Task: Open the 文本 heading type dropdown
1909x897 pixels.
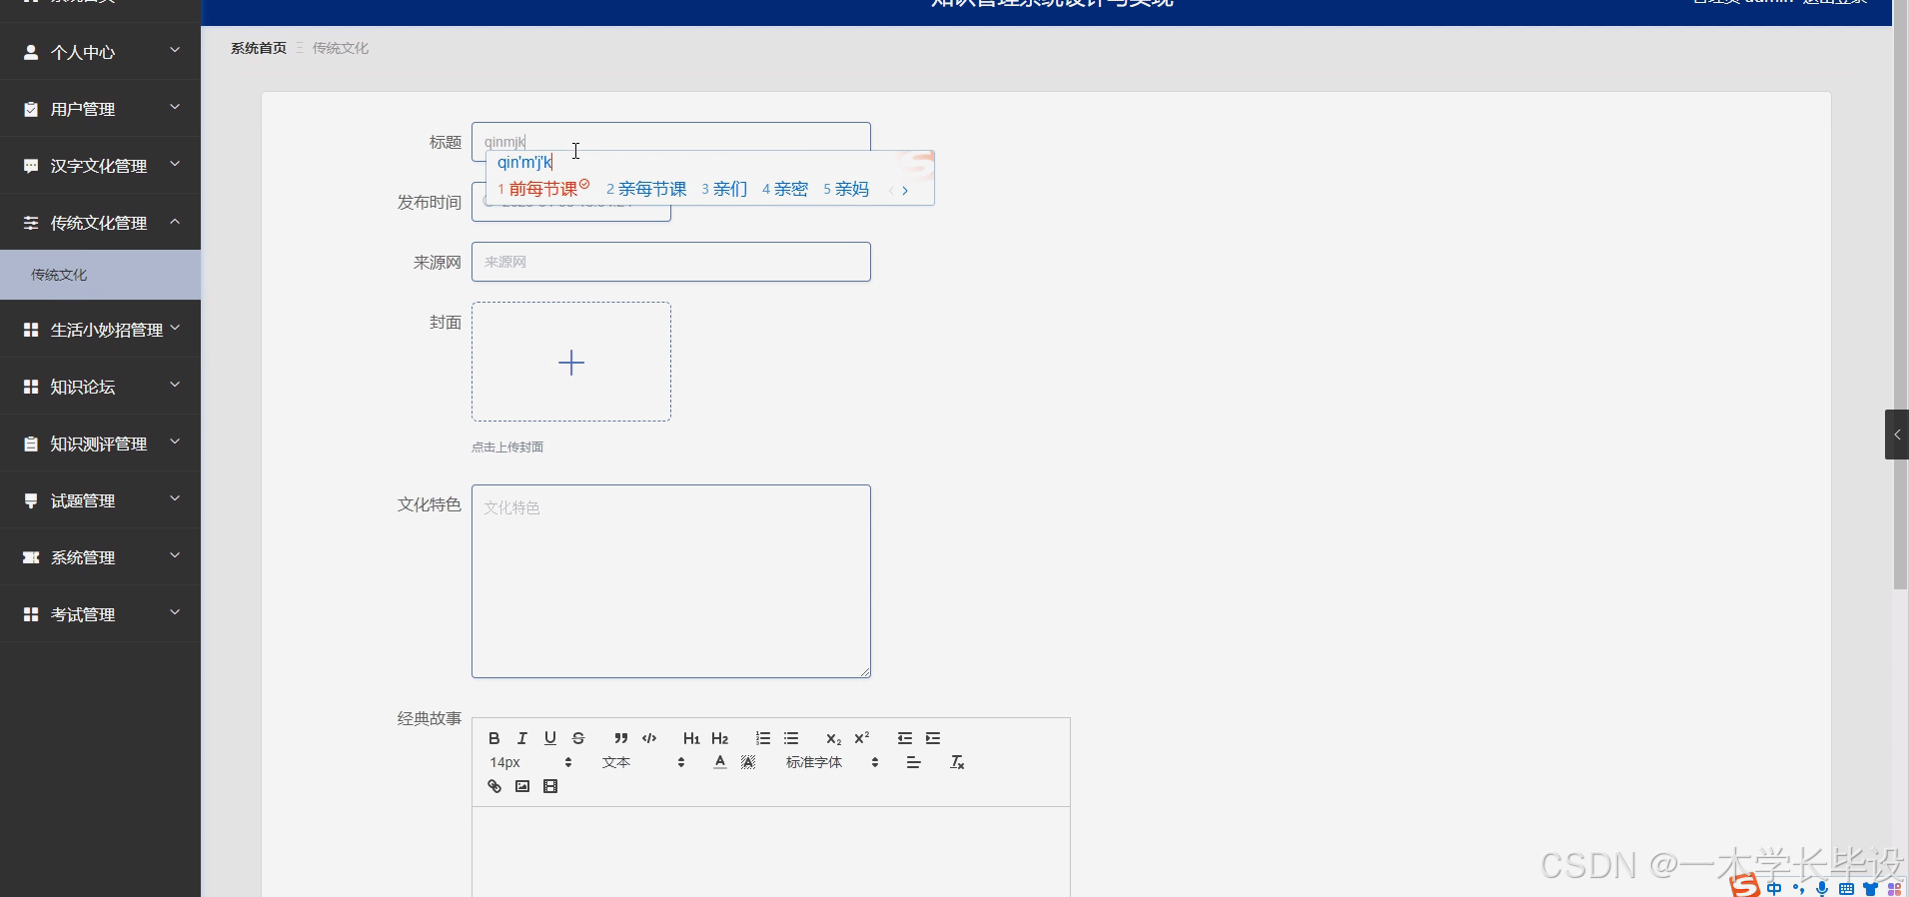Action: pos(643,762)
